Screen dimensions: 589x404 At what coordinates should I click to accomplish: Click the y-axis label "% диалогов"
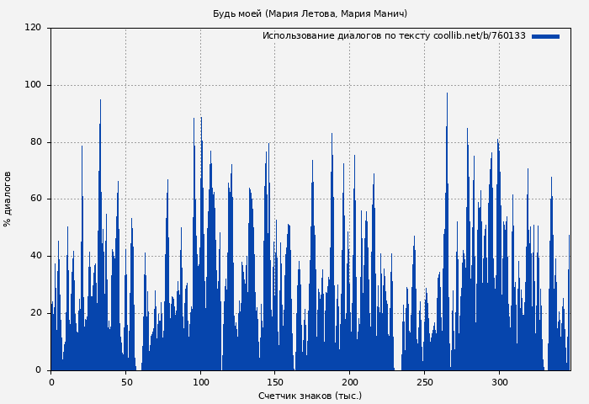click(x=8, y=199)
